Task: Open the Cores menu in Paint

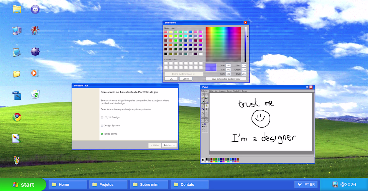Action: (229, 91)
